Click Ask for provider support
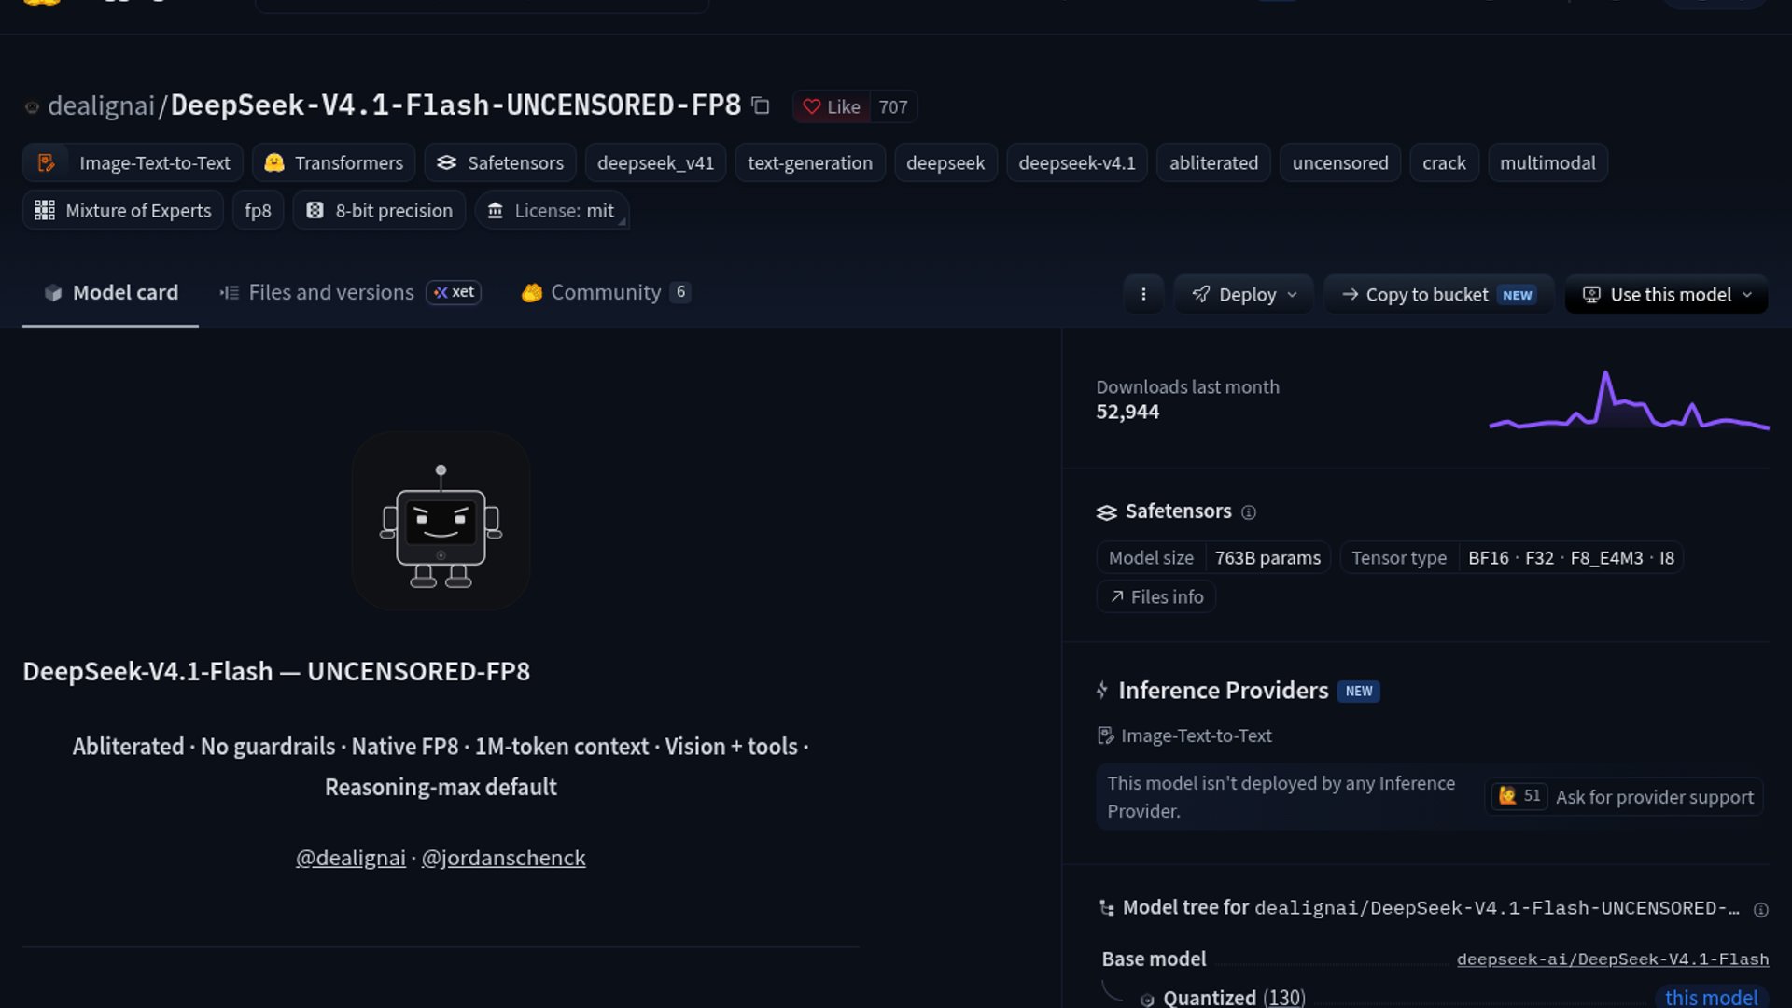The width and height of the screenshot is (1792, 1008). pyautogui.click(x=1624, y=796)
